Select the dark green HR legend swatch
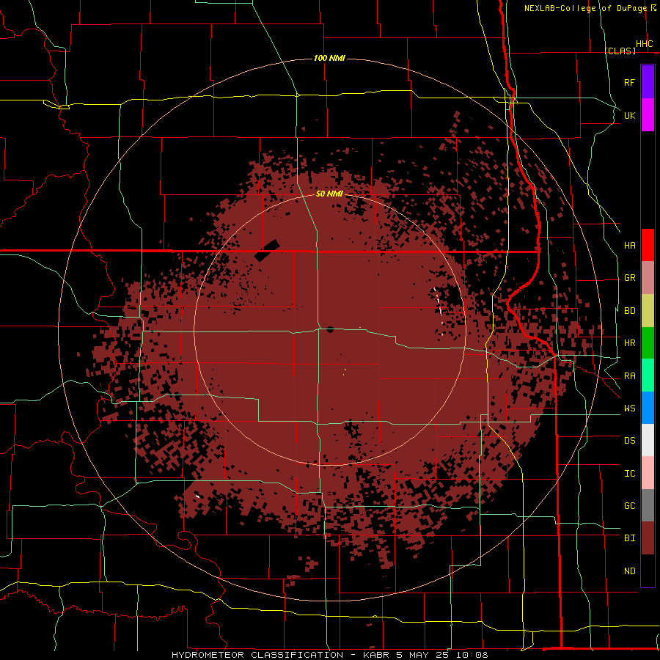660x660 pixels. [648, 343]
